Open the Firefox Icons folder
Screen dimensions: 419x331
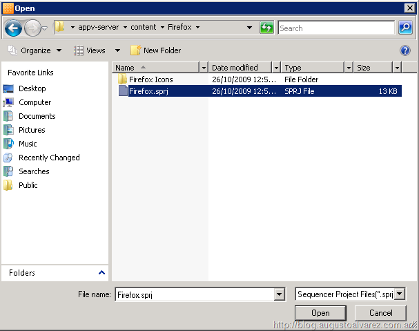[x=150, y=79]
